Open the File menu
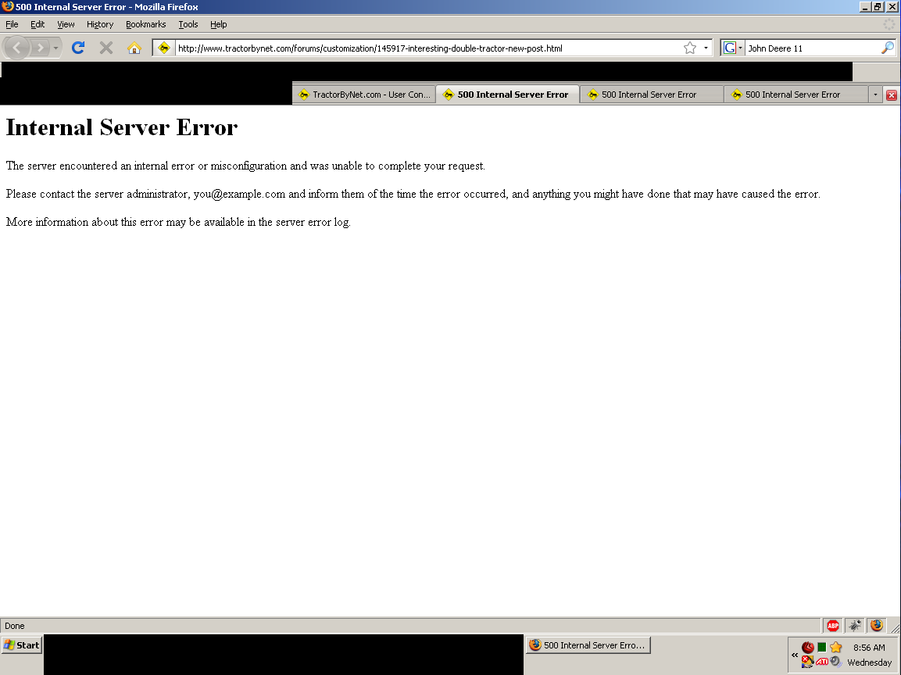Screen dimensions: 901x675 click(x=12, y=24)
